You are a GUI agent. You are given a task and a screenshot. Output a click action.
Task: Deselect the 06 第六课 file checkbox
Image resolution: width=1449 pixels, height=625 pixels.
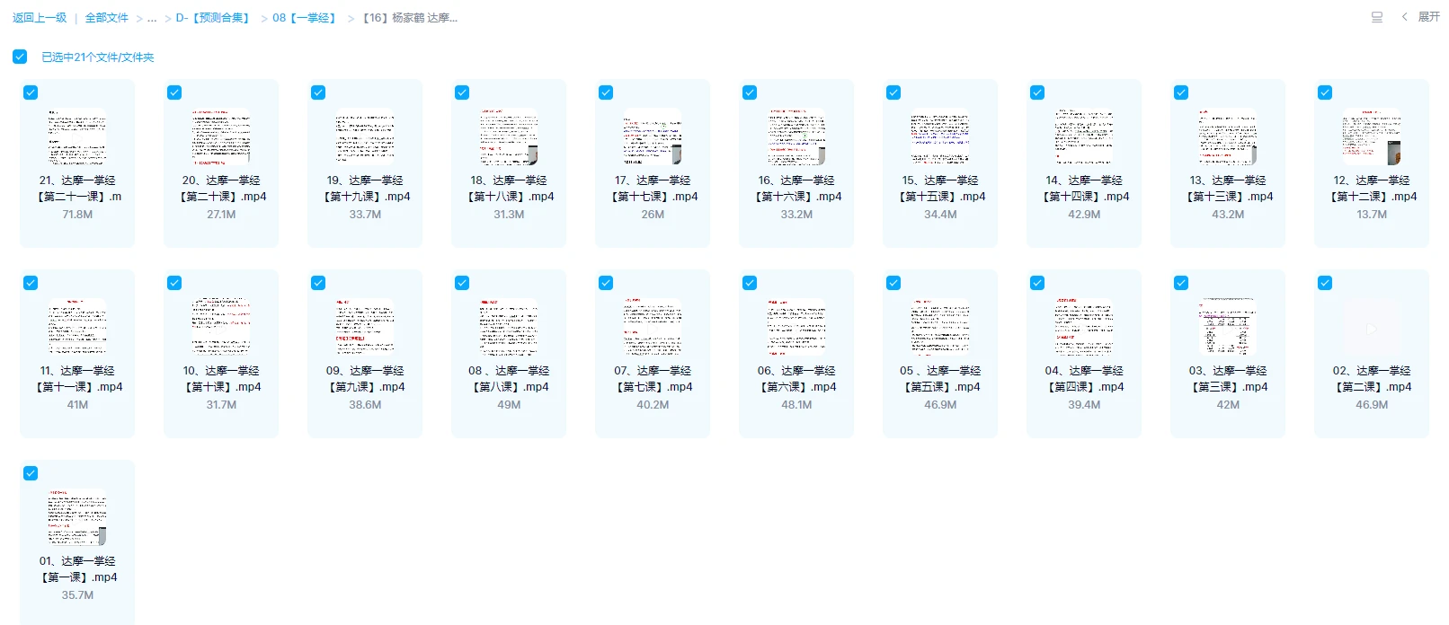[x=750, y=283]
